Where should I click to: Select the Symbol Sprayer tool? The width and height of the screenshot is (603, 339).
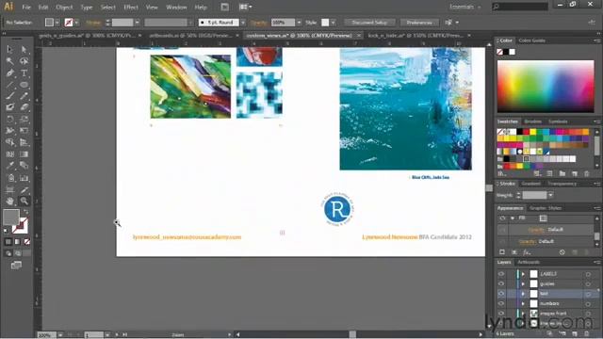coord(9,178)
